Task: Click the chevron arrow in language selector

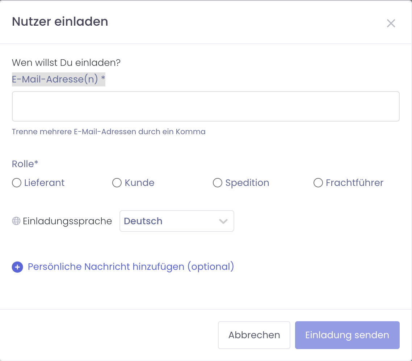Action: pos(223,221)
